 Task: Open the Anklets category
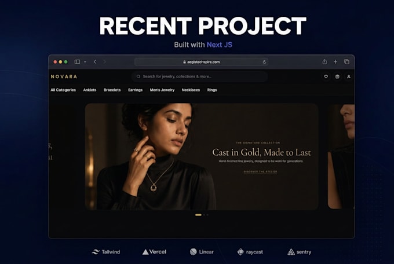pos(90,90)
